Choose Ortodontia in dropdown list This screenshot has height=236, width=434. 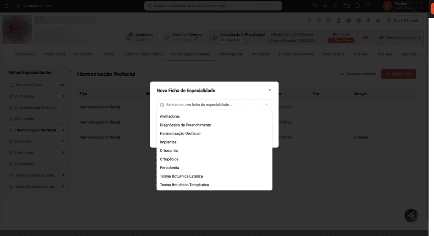point(214,151)
